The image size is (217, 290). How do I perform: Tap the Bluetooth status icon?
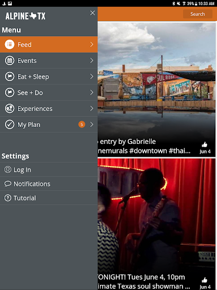coord(173,3)
